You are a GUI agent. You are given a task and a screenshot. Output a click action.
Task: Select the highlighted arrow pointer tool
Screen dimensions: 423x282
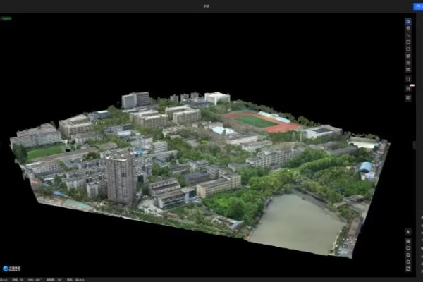coord(408,22)
